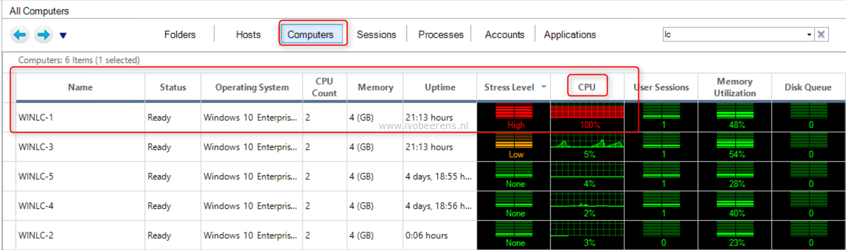Select the WINLC-2 computer
Screen dimensions: 846x250
pos(36,235)
